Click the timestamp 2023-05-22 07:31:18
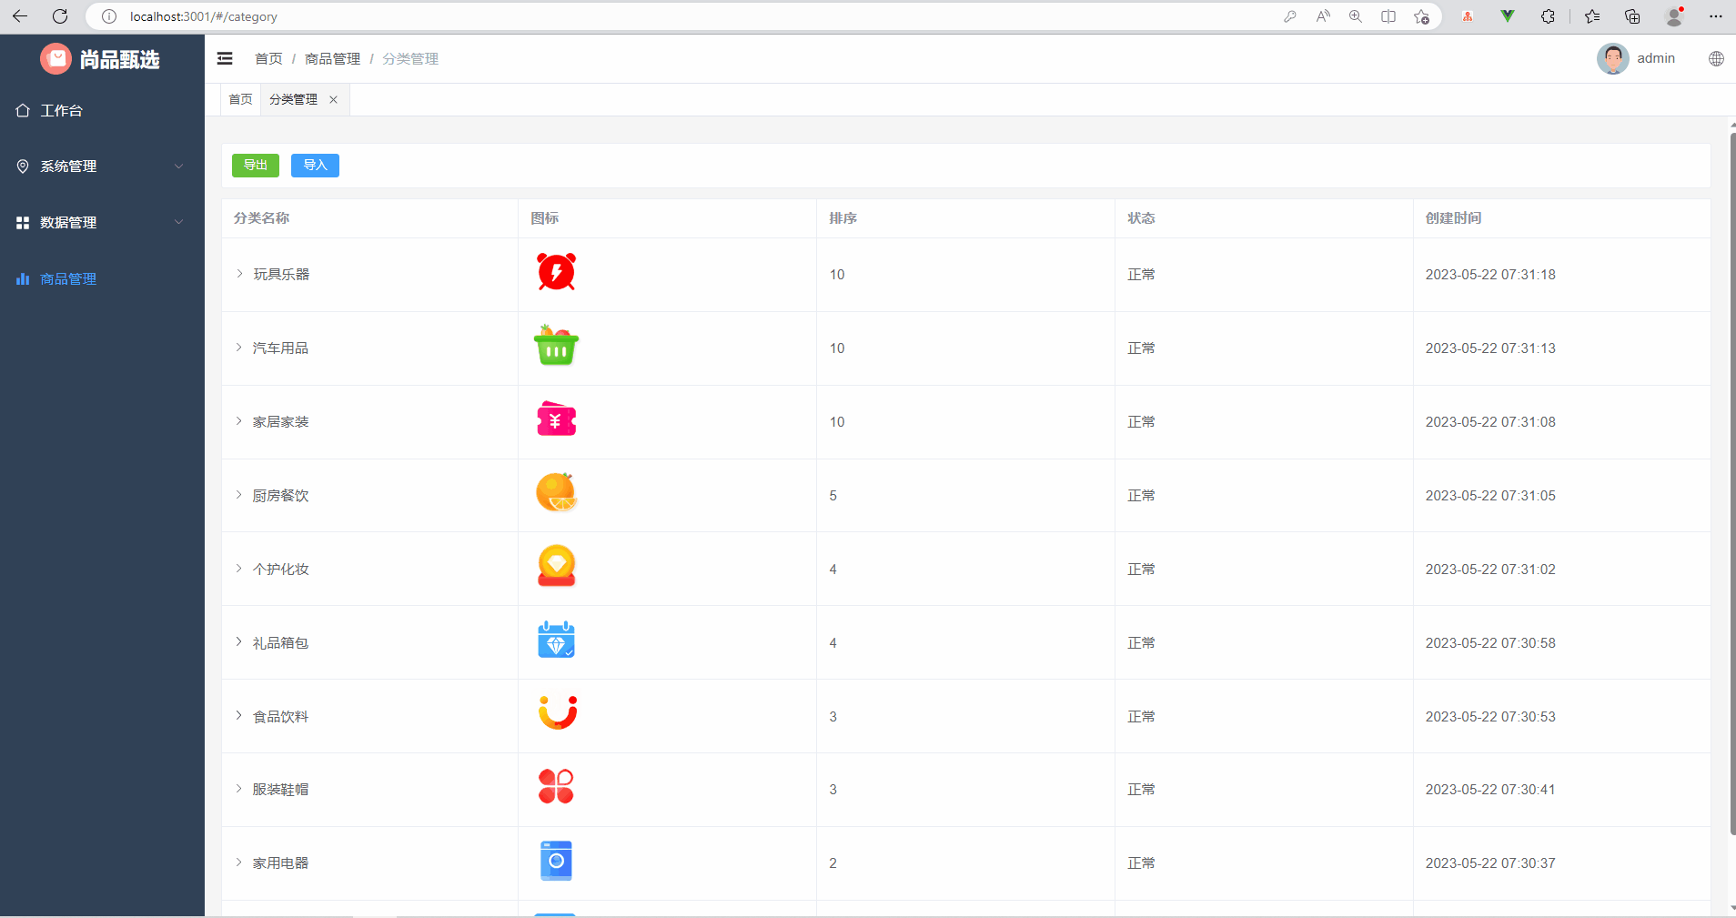 pos(1490,275)
